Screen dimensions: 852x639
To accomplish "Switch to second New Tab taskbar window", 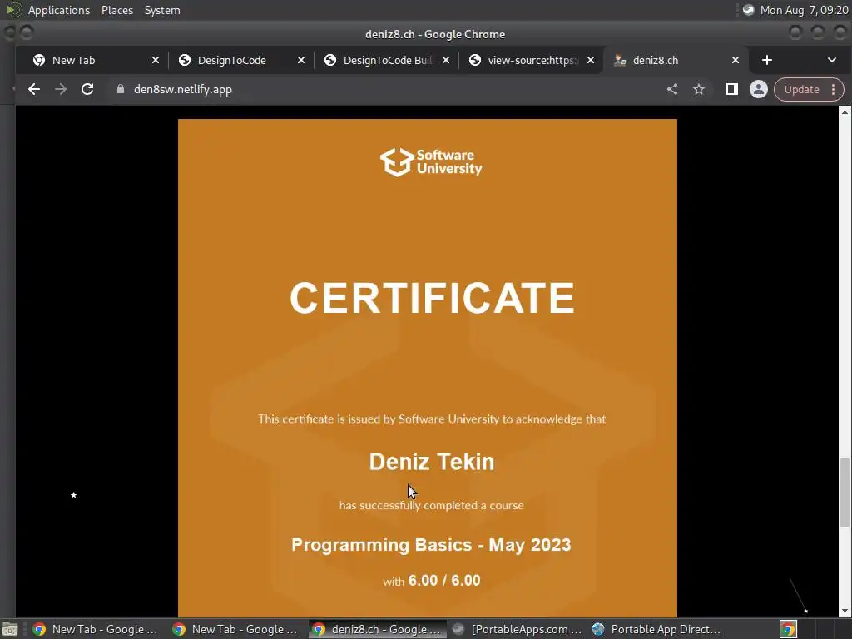I will click(x=234, y=629).
